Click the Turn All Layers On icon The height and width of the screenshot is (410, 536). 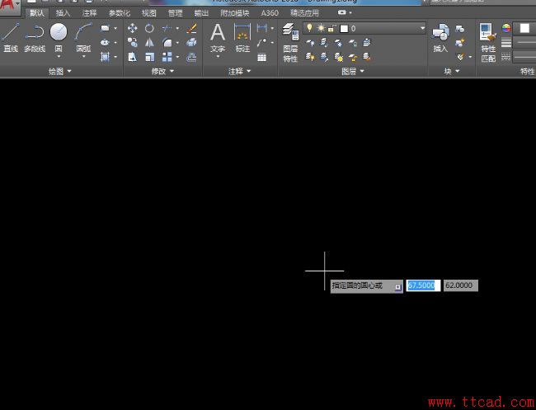coord(310,57)
